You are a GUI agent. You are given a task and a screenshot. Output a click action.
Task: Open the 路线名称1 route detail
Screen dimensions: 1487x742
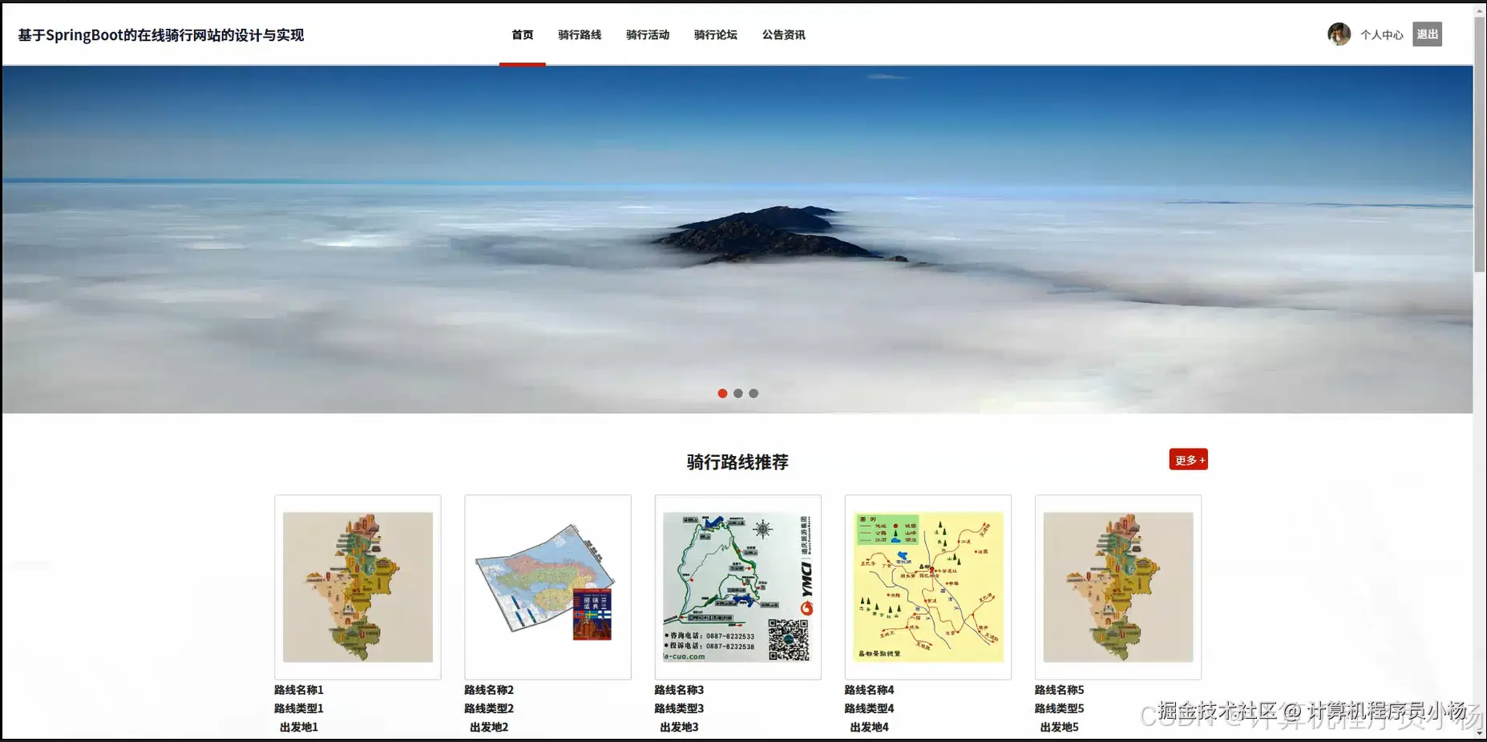click(358, 587)
